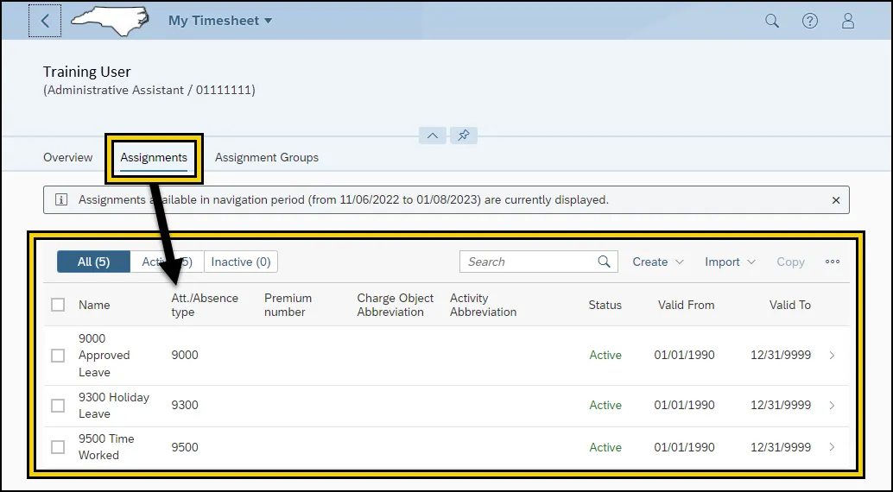Open the user profile icon
This screenshot has height=492, width=893.
click(x=848, y=21)
